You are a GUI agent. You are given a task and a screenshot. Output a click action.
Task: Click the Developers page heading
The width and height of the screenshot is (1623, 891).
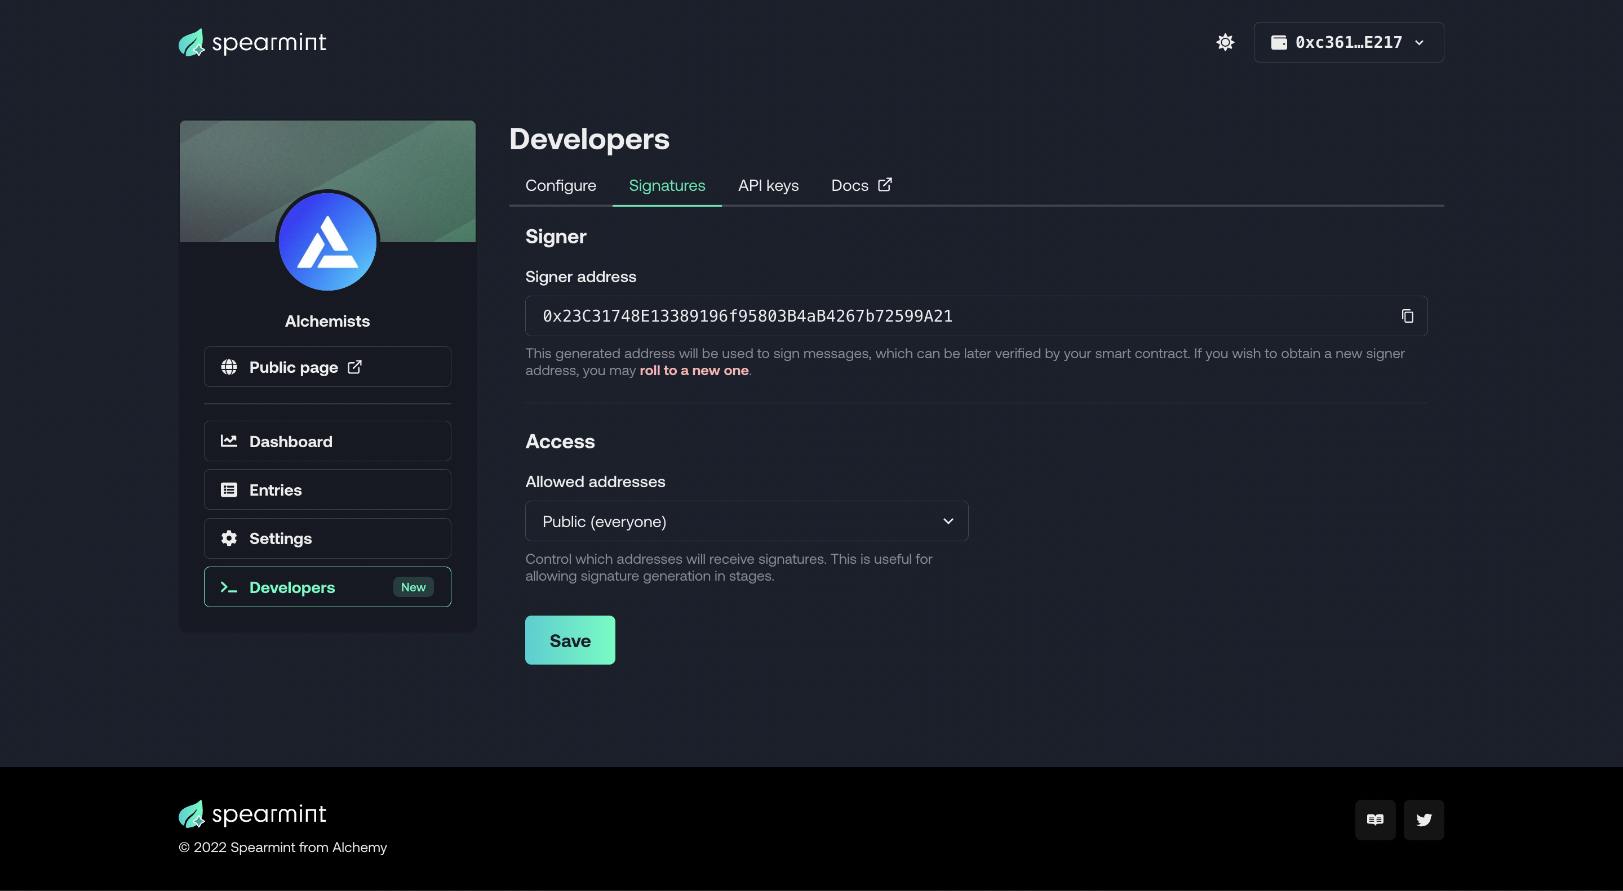[x=589, y=139]
